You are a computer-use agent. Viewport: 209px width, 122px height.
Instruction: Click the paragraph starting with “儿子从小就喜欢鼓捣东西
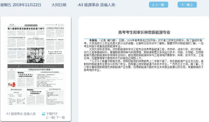(144, 66)
